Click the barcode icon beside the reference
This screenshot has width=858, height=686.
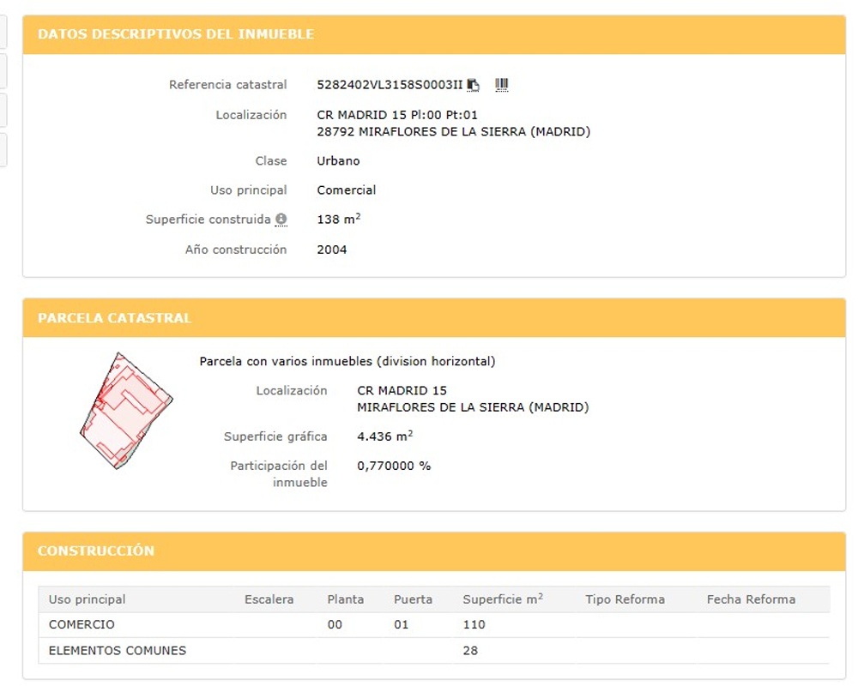[502, 84]
